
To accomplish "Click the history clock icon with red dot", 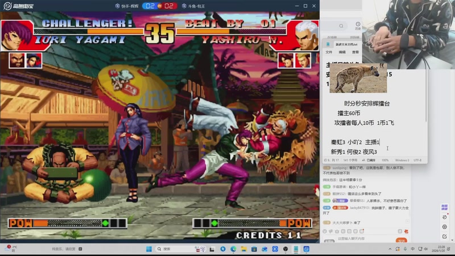I will click(x=445, y=217).
